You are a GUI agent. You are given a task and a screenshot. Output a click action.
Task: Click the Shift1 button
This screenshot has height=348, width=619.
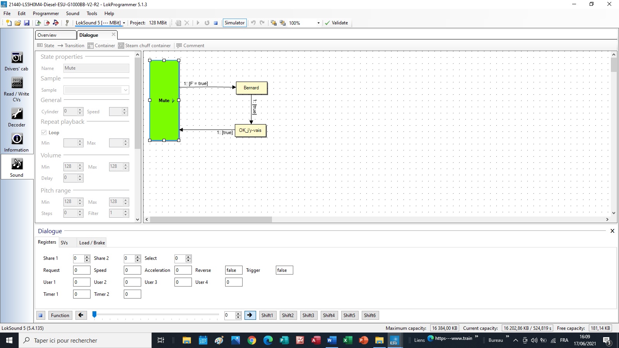click(267, 316)
